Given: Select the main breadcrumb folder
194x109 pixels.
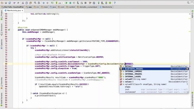Looking at the screenshot, I should click(x=45, y=7).
